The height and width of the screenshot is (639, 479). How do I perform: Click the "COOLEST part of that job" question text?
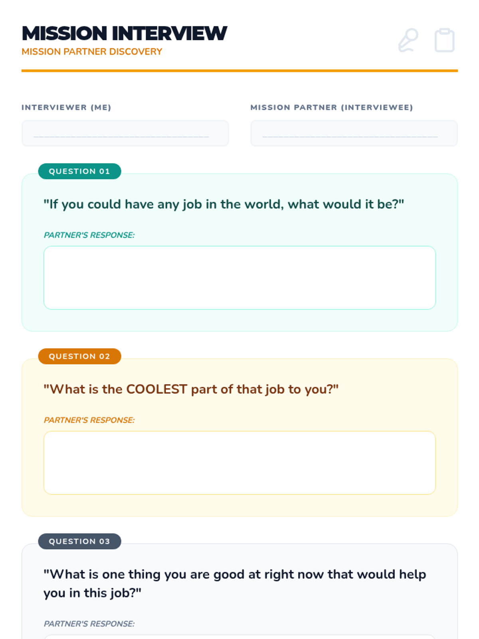(x=191, y=389)
